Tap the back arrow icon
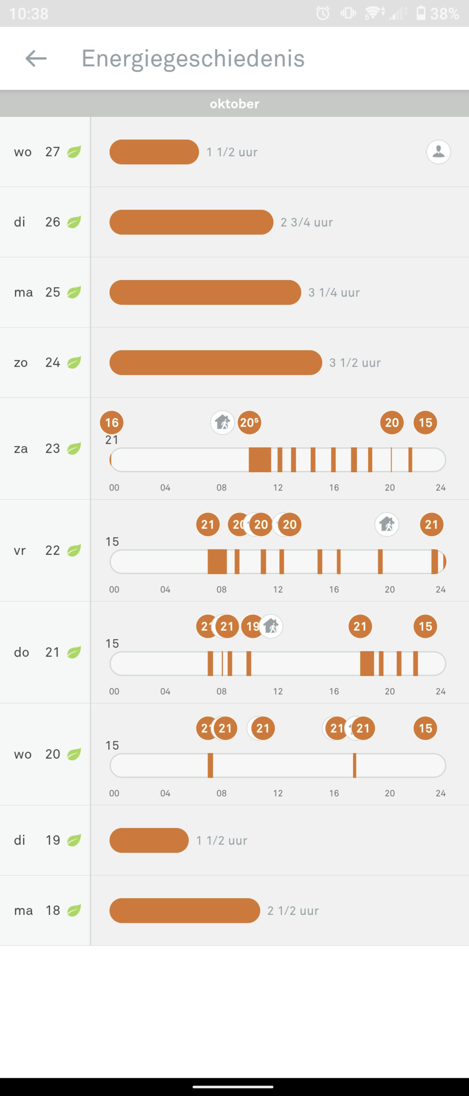This screenshot has height=1096, width=469. (36, 58)
